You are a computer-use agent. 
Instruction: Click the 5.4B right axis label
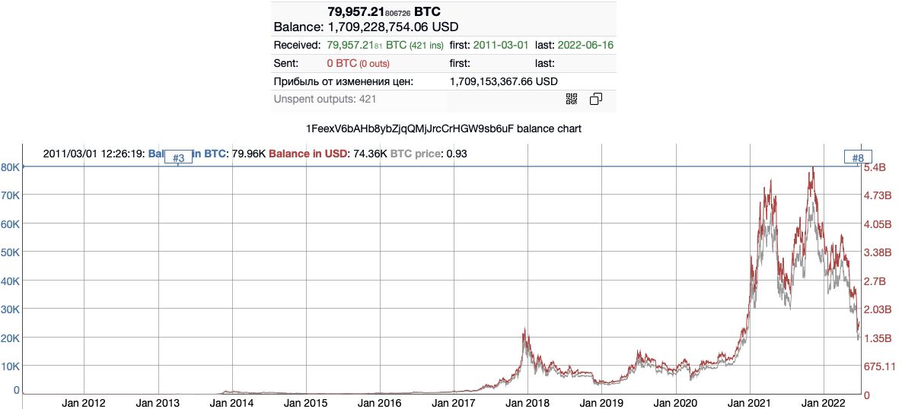coord(875,167)
